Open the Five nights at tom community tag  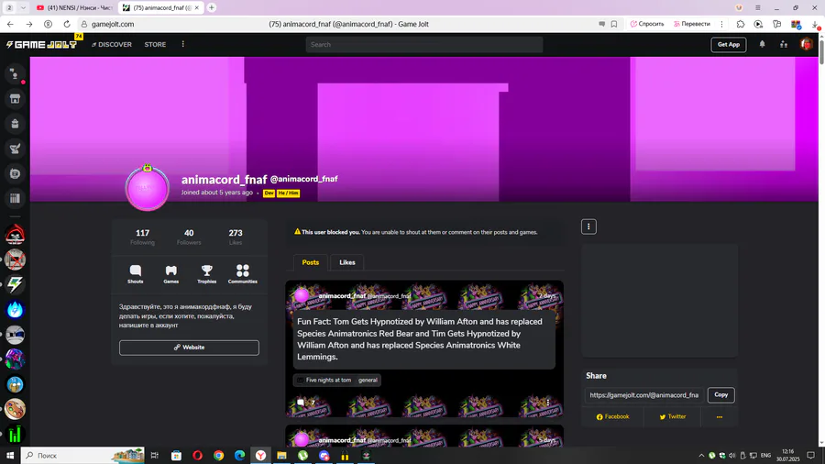coord(324,380)
